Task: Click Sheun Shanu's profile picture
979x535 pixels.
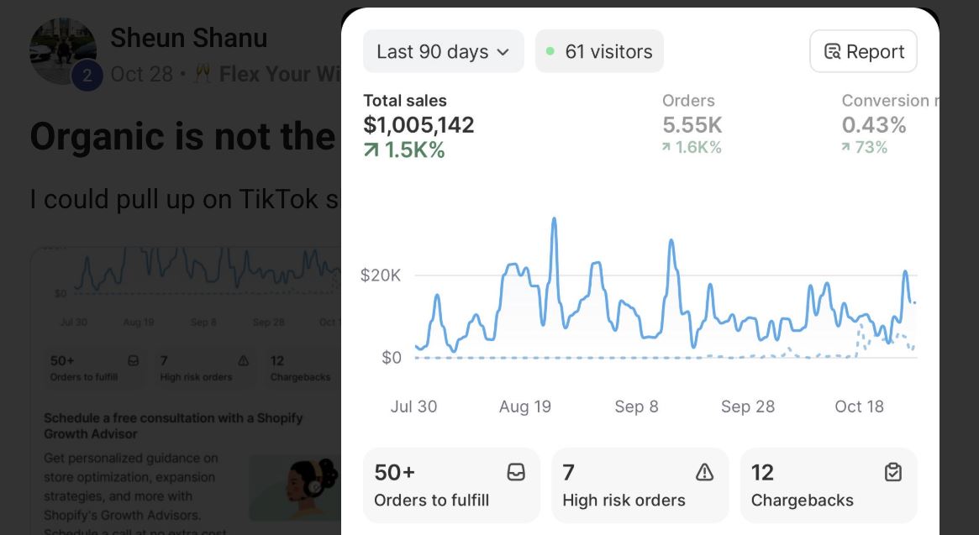Action: coord(62,50)
